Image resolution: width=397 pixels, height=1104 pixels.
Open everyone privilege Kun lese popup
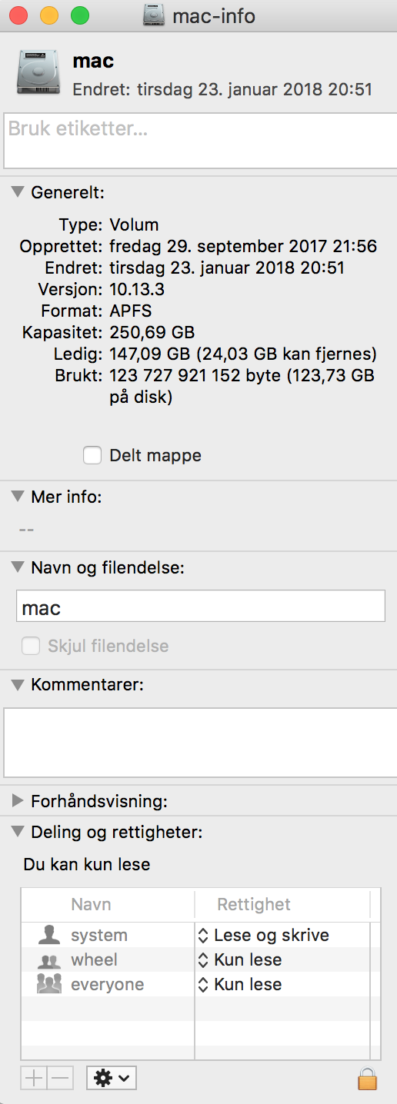coord(240,984)
